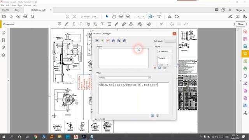Open the Edit menu
Image resolution: width=249 pixels, height=140 pixels.
(8, 5)
